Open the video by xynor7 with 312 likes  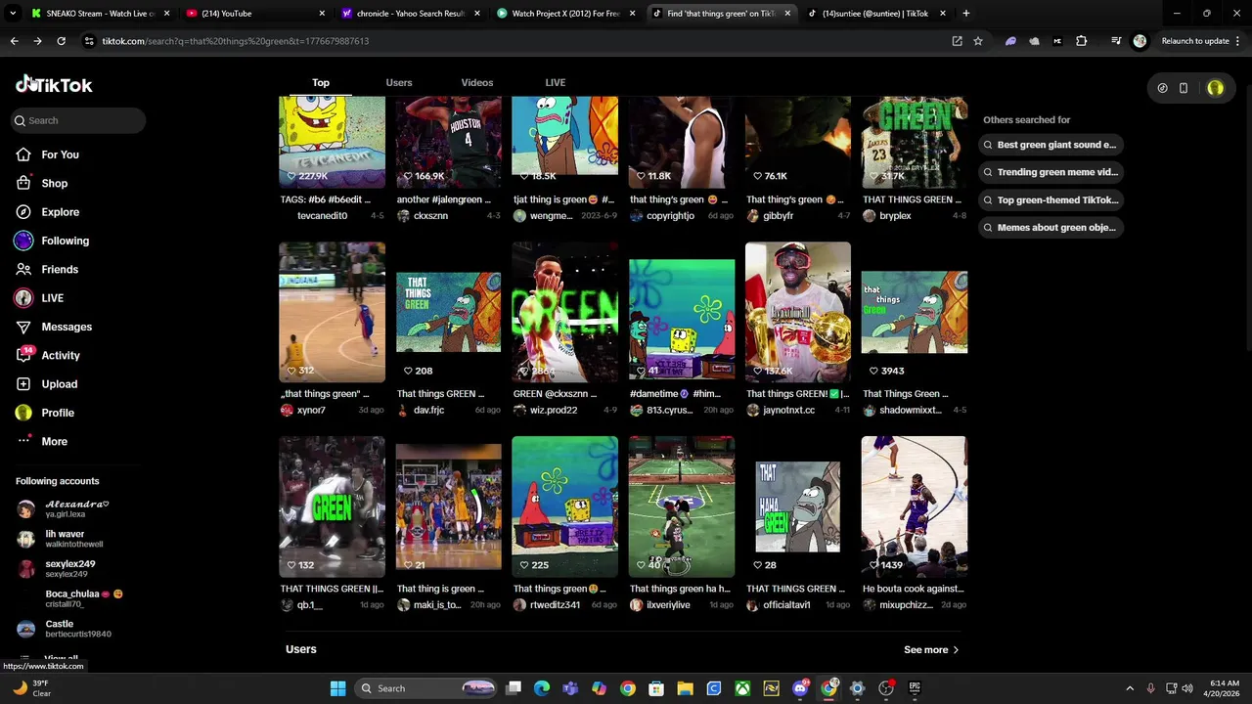click(332, 312)
